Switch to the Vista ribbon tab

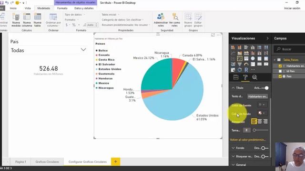(x=28, y=8)
